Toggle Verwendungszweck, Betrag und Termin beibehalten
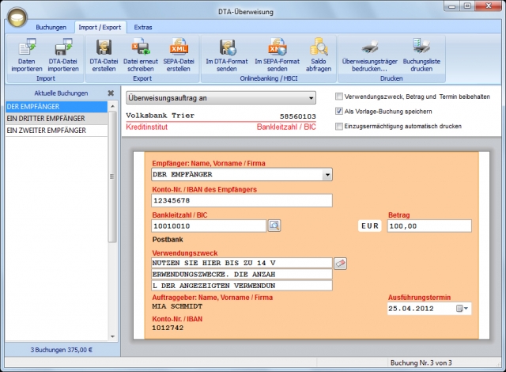 [x=339, y=97]
